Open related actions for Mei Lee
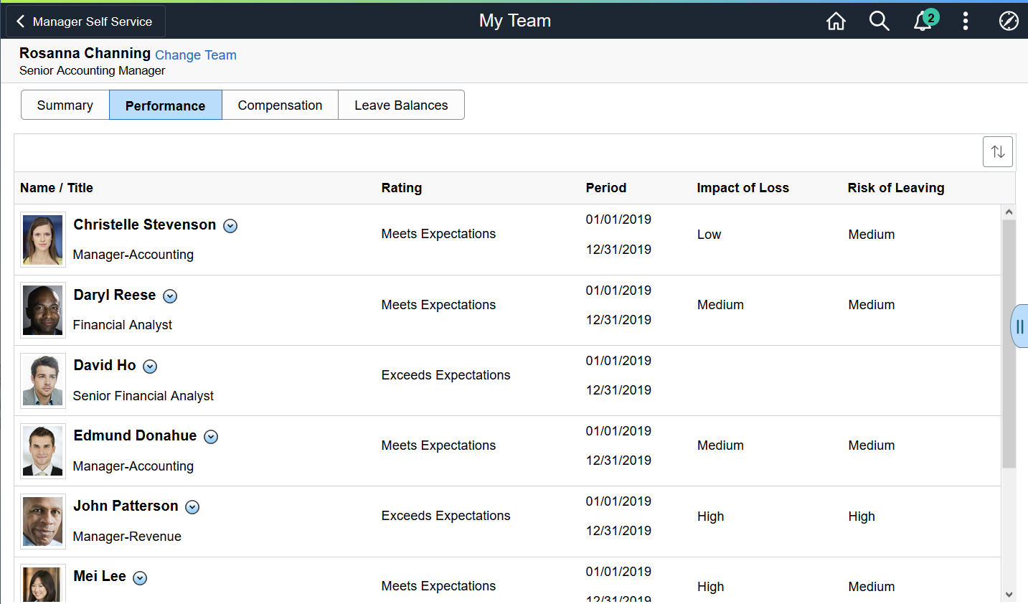The height and width of the screenshot is (604, 1028). 140,578
